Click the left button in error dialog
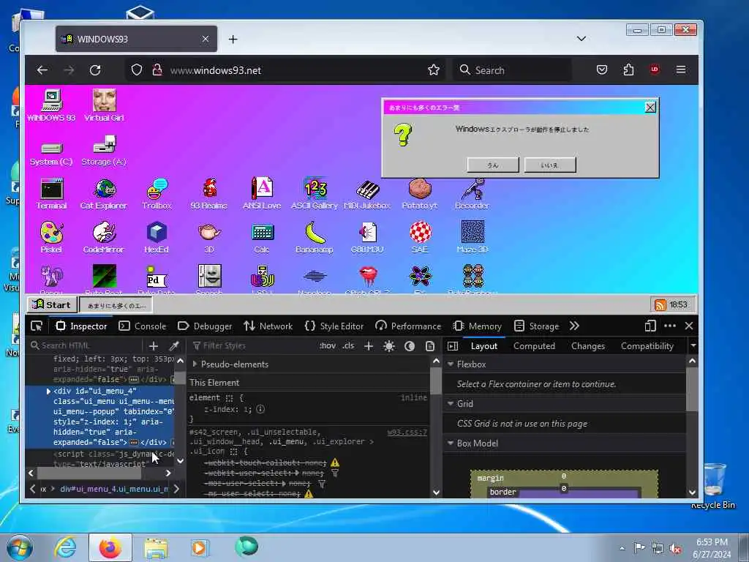This screenshot has height=562, width=749. coord(493,165)
